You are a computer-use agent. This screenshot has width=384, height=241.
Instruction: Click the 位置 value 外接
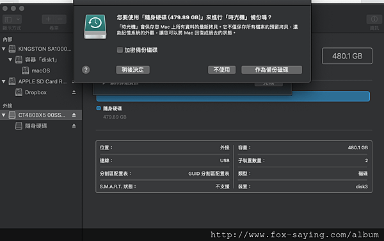click(225, 147)
